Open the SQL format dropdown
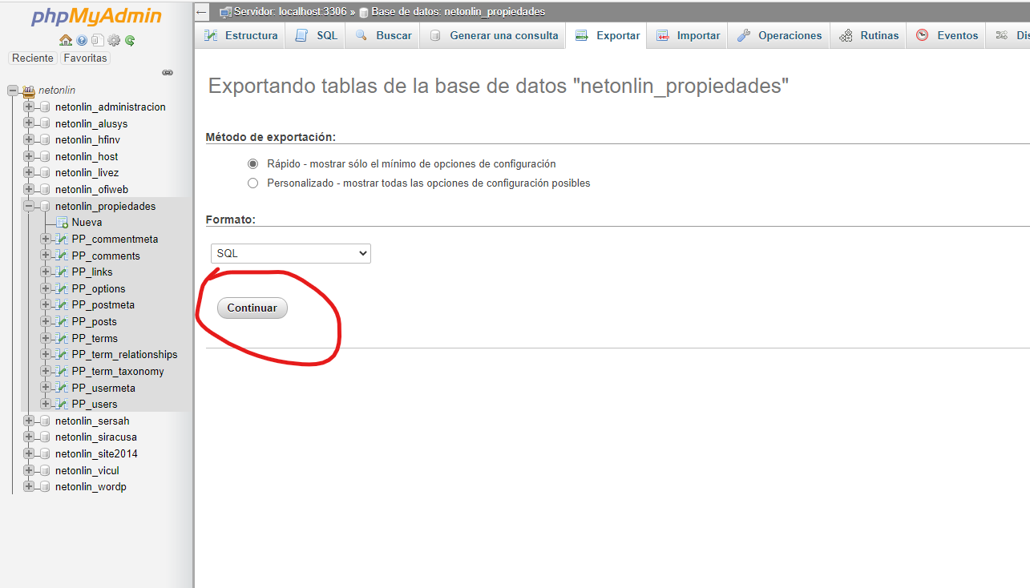1030x588 pixels. coord(291,253)
